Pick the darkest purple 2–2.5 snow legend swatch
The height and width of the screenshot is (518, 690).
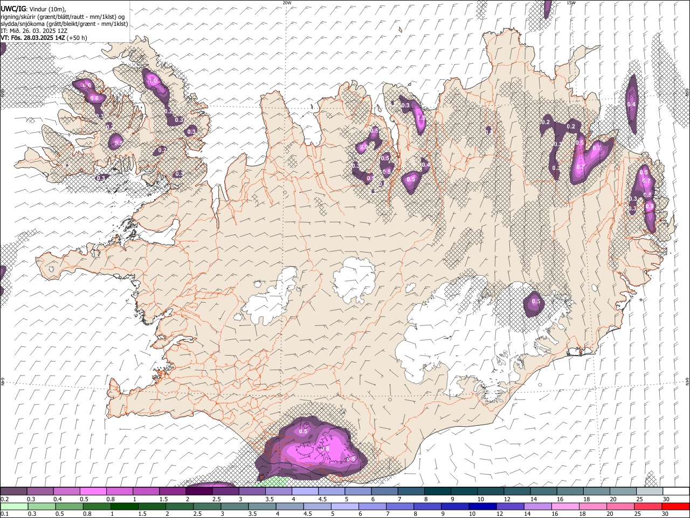(199, 492)
